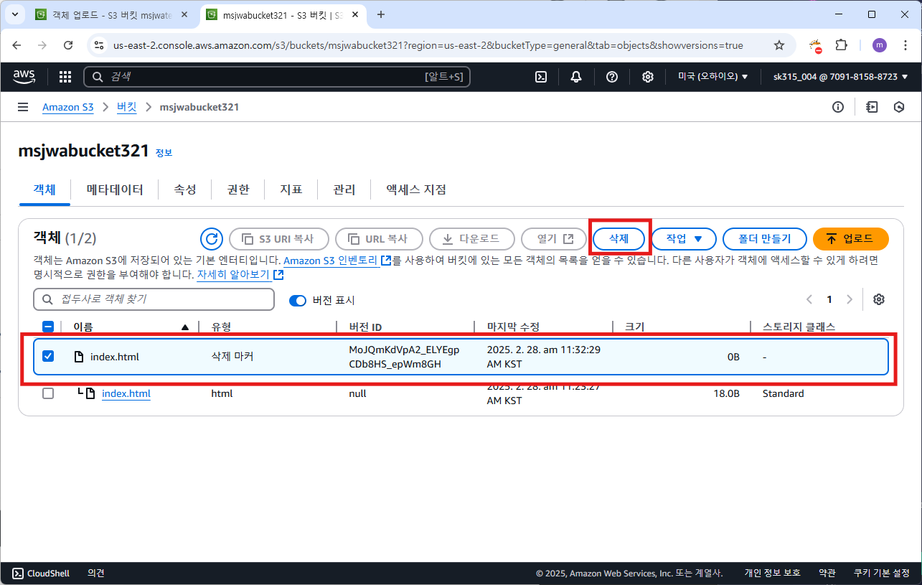Open the notifications bell
Screen dimensions: 922x585
(576, 77)
